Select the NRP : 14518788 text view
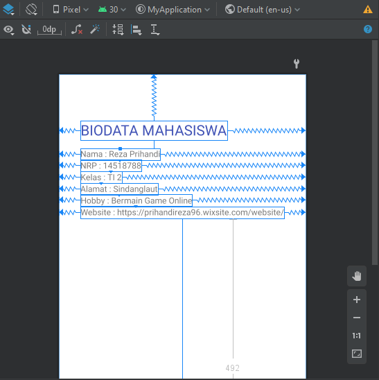This screenshot has width=379, height=380. 111,166
